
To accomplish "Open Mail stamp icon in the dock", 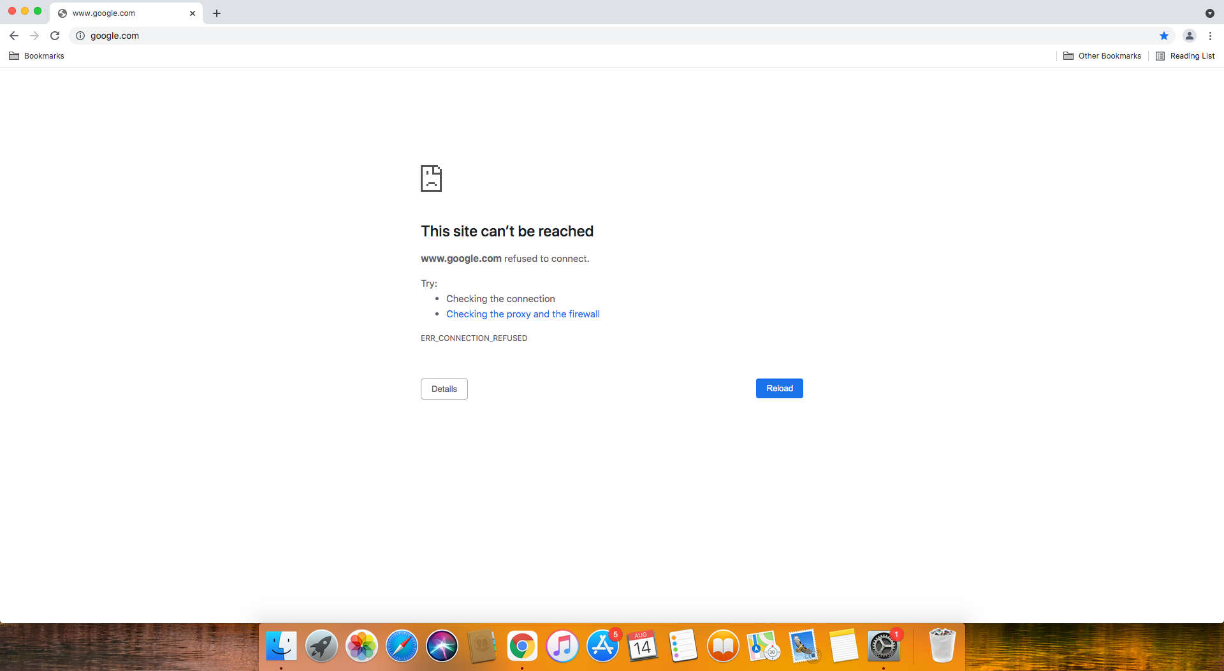I will [x=803, y=647].
